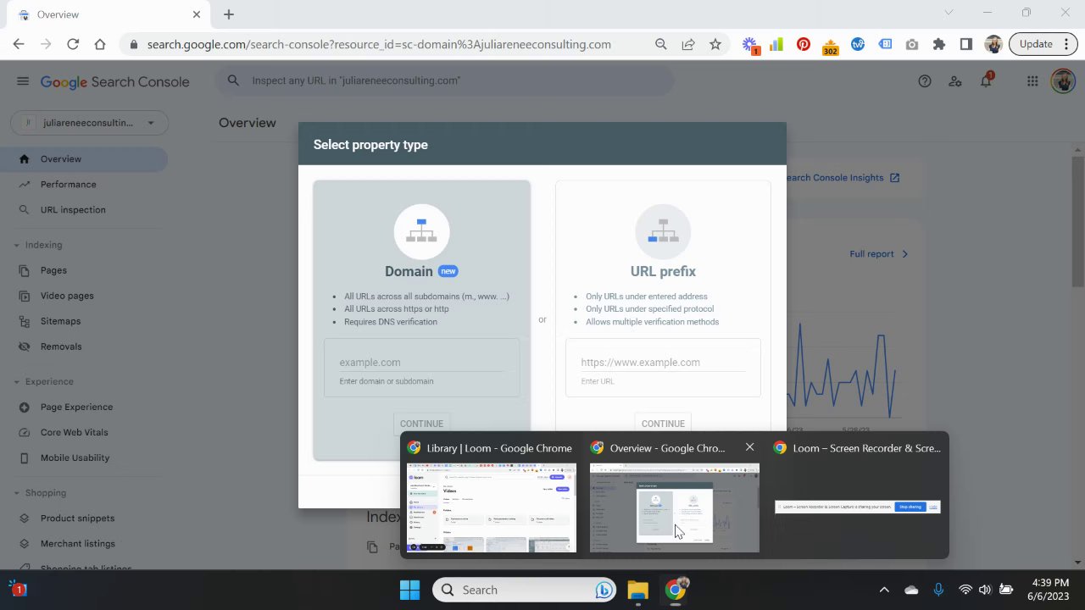This screenshot has width=1085, height=610.
Task: Click the Inspect any URL search box
Action: click(x=445, y=80)
